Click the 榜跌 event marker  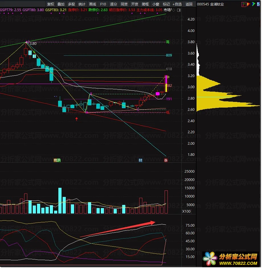click(57, 160)
